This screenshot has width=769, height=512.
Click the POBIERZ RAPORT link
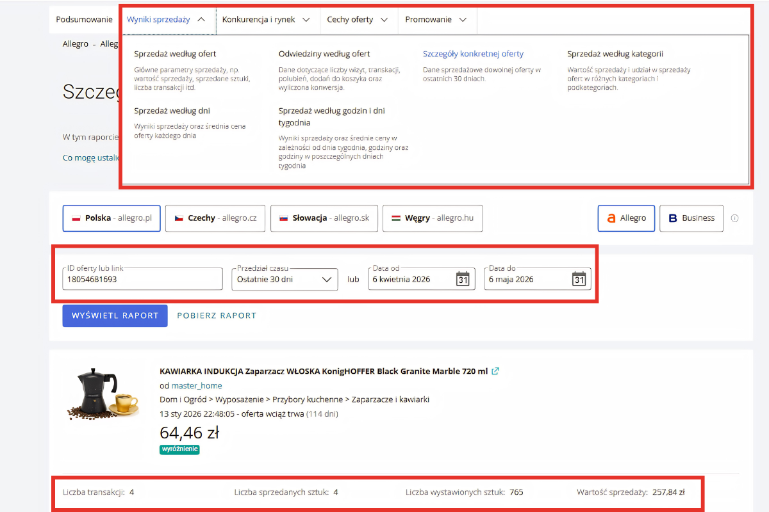217,316
